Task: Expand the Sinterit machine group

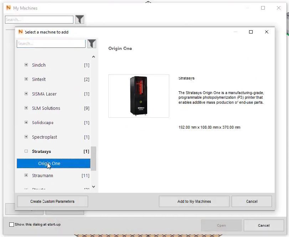Action: coord(25,79)
